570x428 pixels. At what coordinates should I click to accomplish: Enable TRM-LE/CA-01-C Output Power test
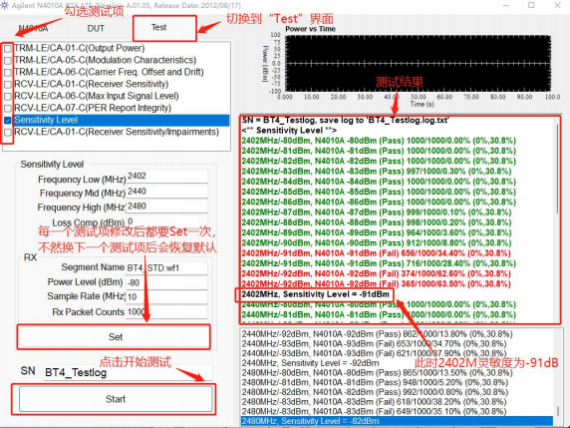[x=8, y=49]
